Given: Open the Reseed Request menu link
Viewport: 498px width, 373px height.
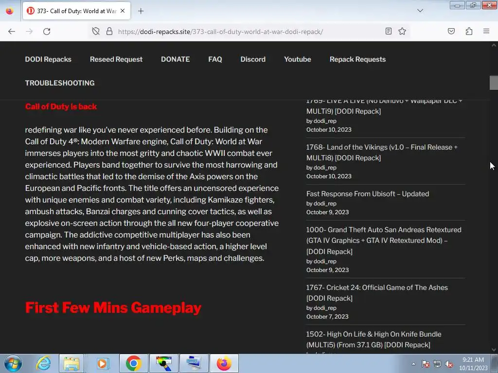Looking at the screenshot, I should 116,59.
